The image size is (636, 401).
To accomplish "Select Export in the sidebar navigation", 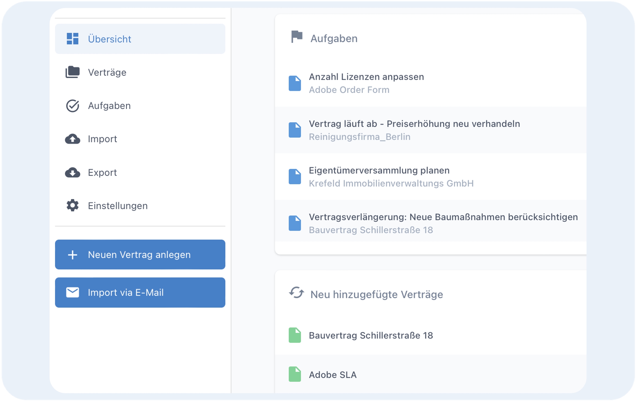I will pos(102,173).
